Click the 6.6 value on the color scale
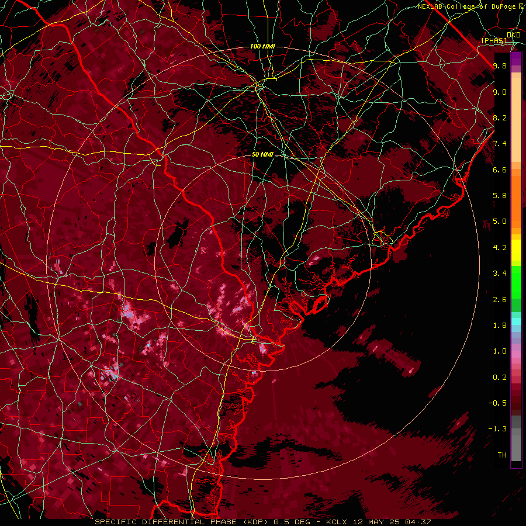This screenshot has width=526, height=526. pyautogui.click(x=500, y=169)
